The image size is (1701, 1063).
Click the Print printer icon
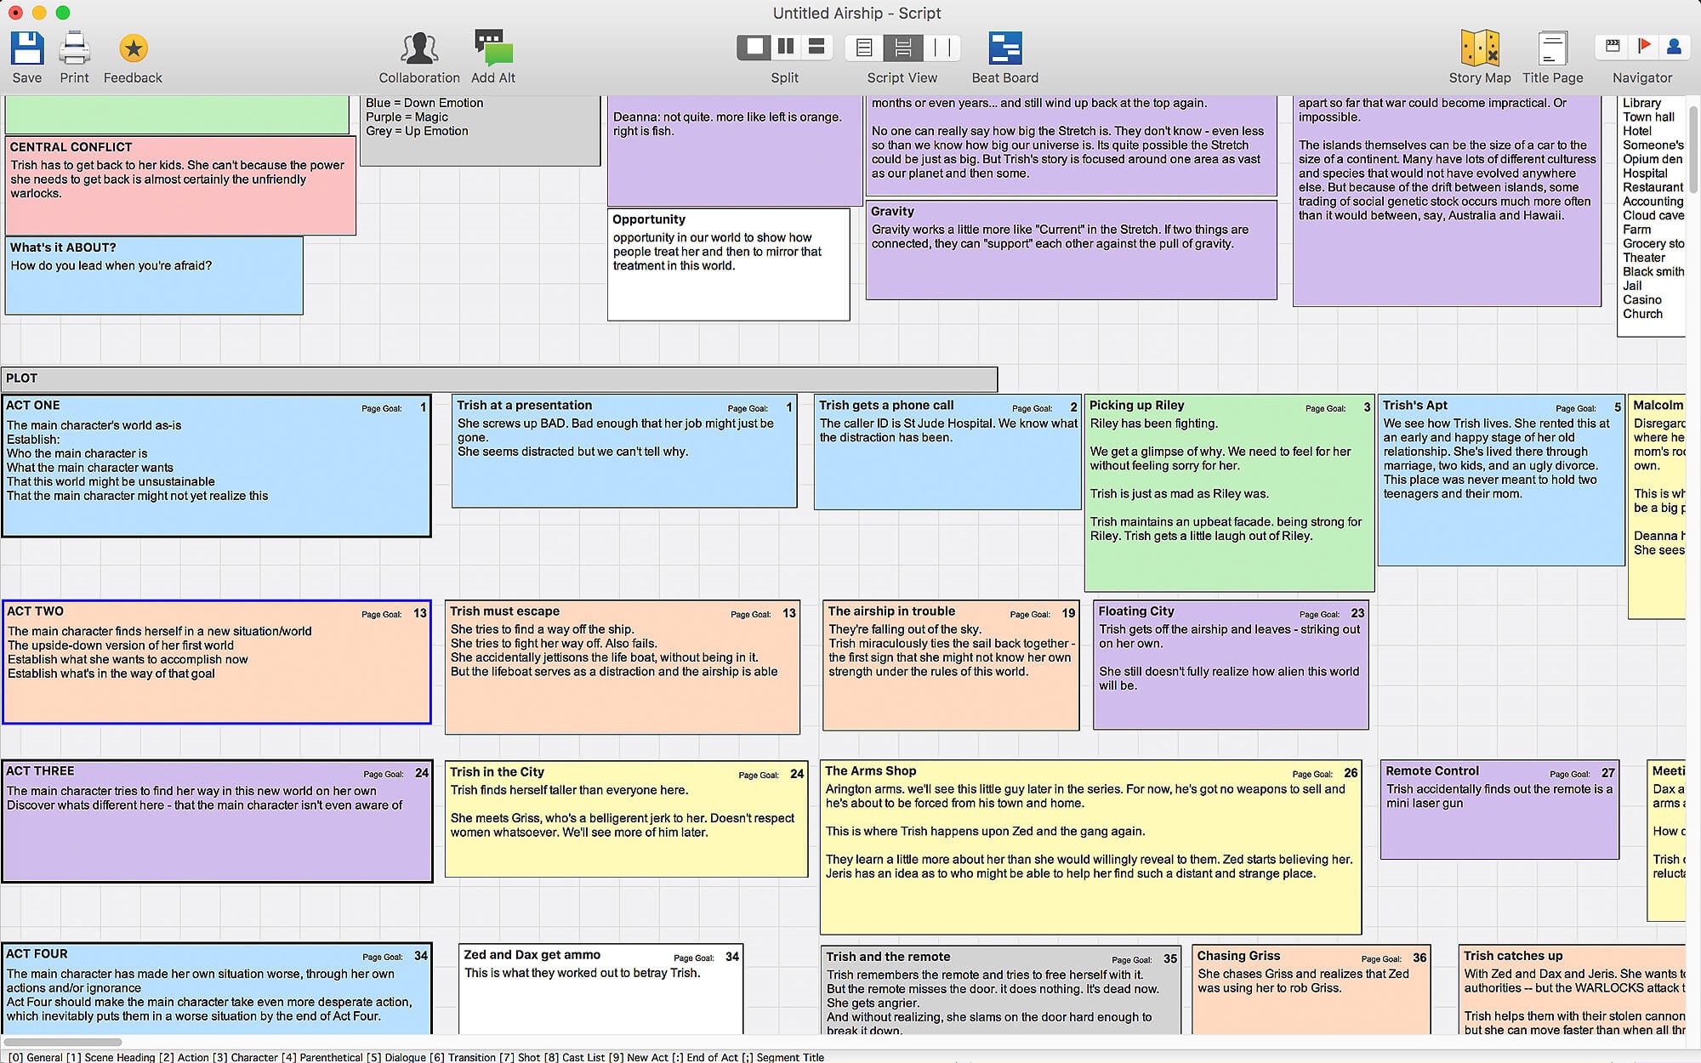click(x=74, y=48)
